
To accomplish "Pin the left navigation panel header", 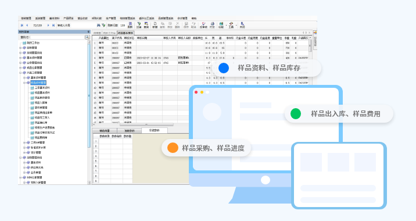I will 89,32.
